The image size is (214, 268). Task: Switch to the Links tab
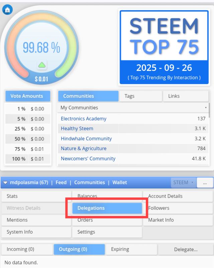[x=186, y=96]
